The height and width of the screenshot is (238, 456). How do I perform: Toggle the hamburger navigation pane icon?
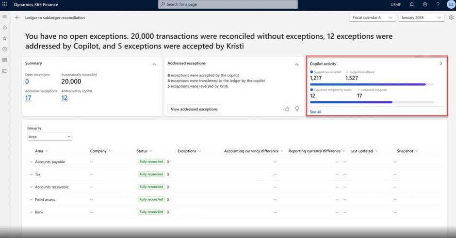click(x=5, y=16)
